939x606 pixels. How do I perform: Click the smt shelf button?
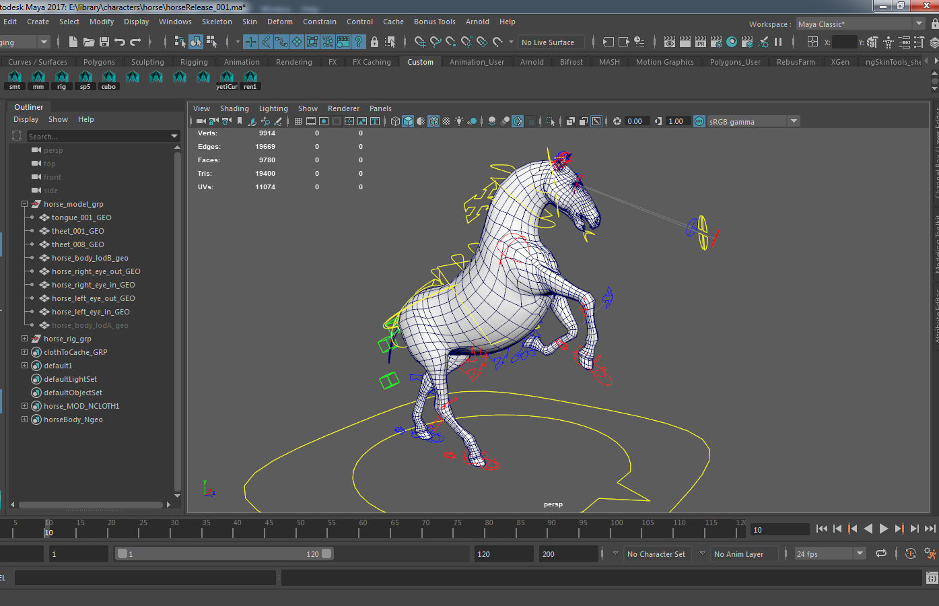(x=15, y=80)
